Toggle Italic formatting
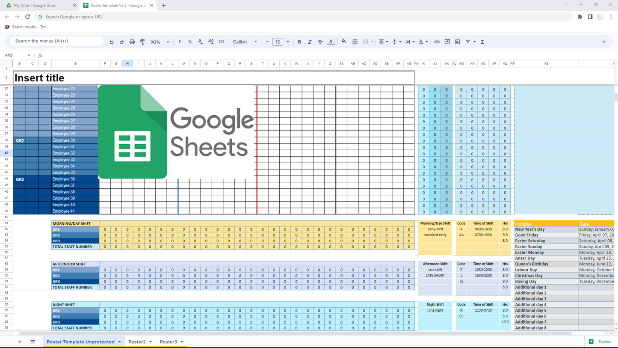The height and width of the screenshot is (348, 618). coord(310,42)
